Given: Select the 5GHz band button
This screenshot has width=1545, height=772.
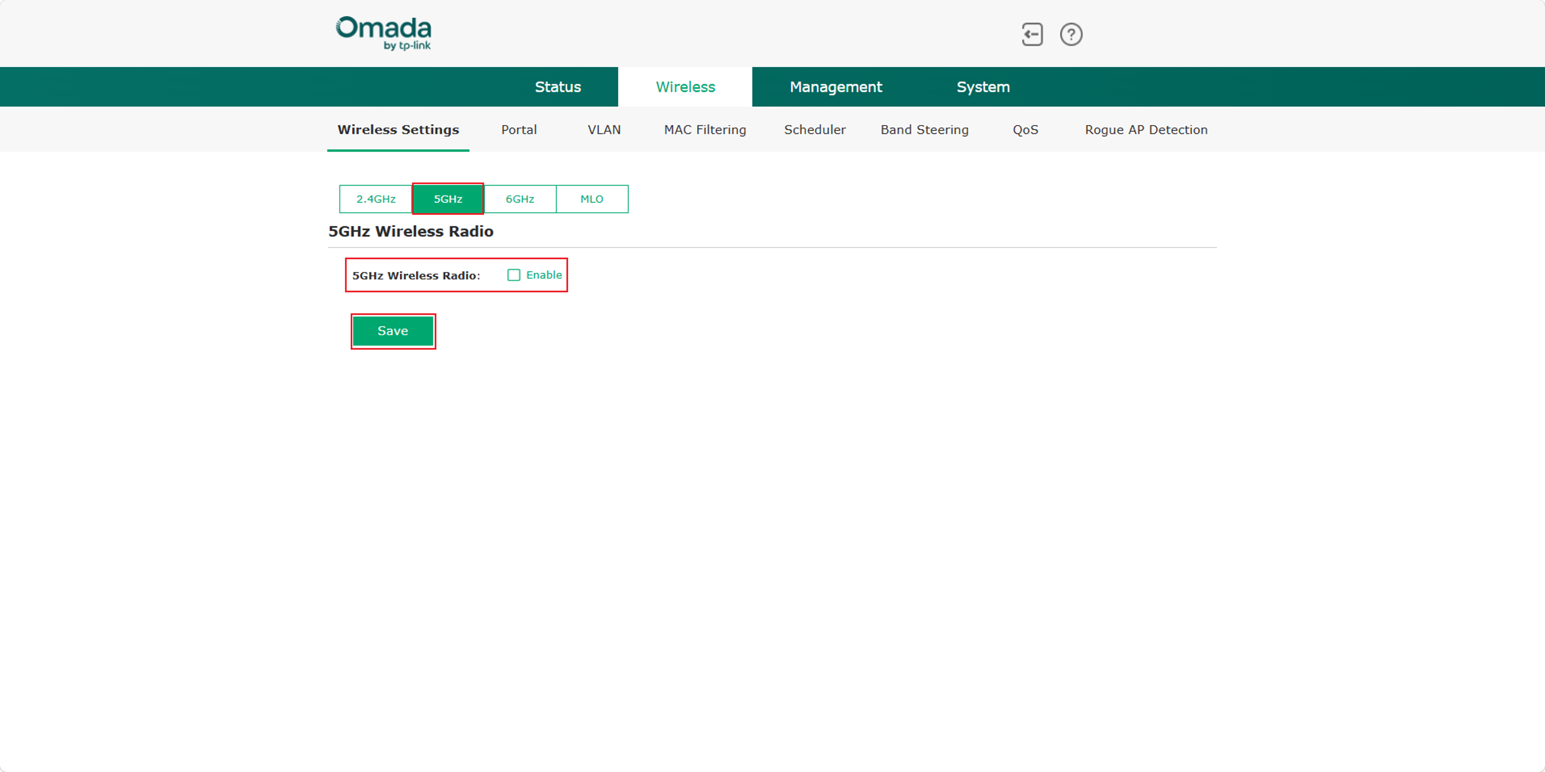Looking at the screenshot, I should pyautogui.click(x=448, y=199).
